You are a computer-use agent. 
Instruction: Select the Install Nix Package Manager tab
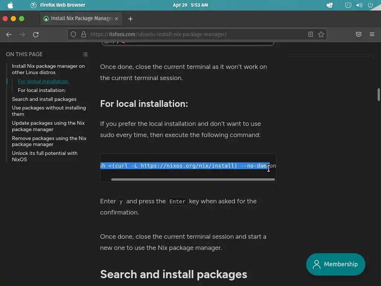pos(81,19)
